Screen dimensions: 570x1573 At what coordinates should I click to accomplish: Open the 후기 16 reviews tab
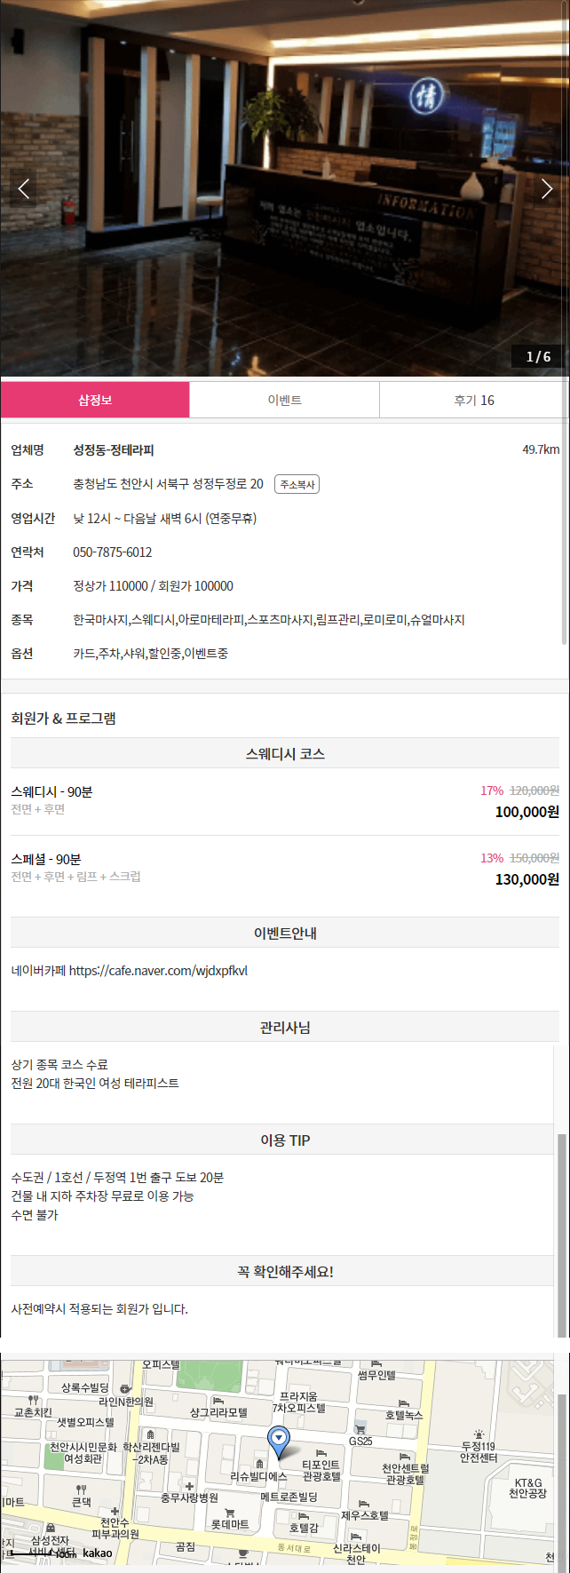[474, 400]
